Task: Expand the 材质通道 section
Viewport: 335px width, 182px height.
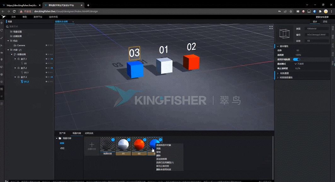Action: (278, 73)
